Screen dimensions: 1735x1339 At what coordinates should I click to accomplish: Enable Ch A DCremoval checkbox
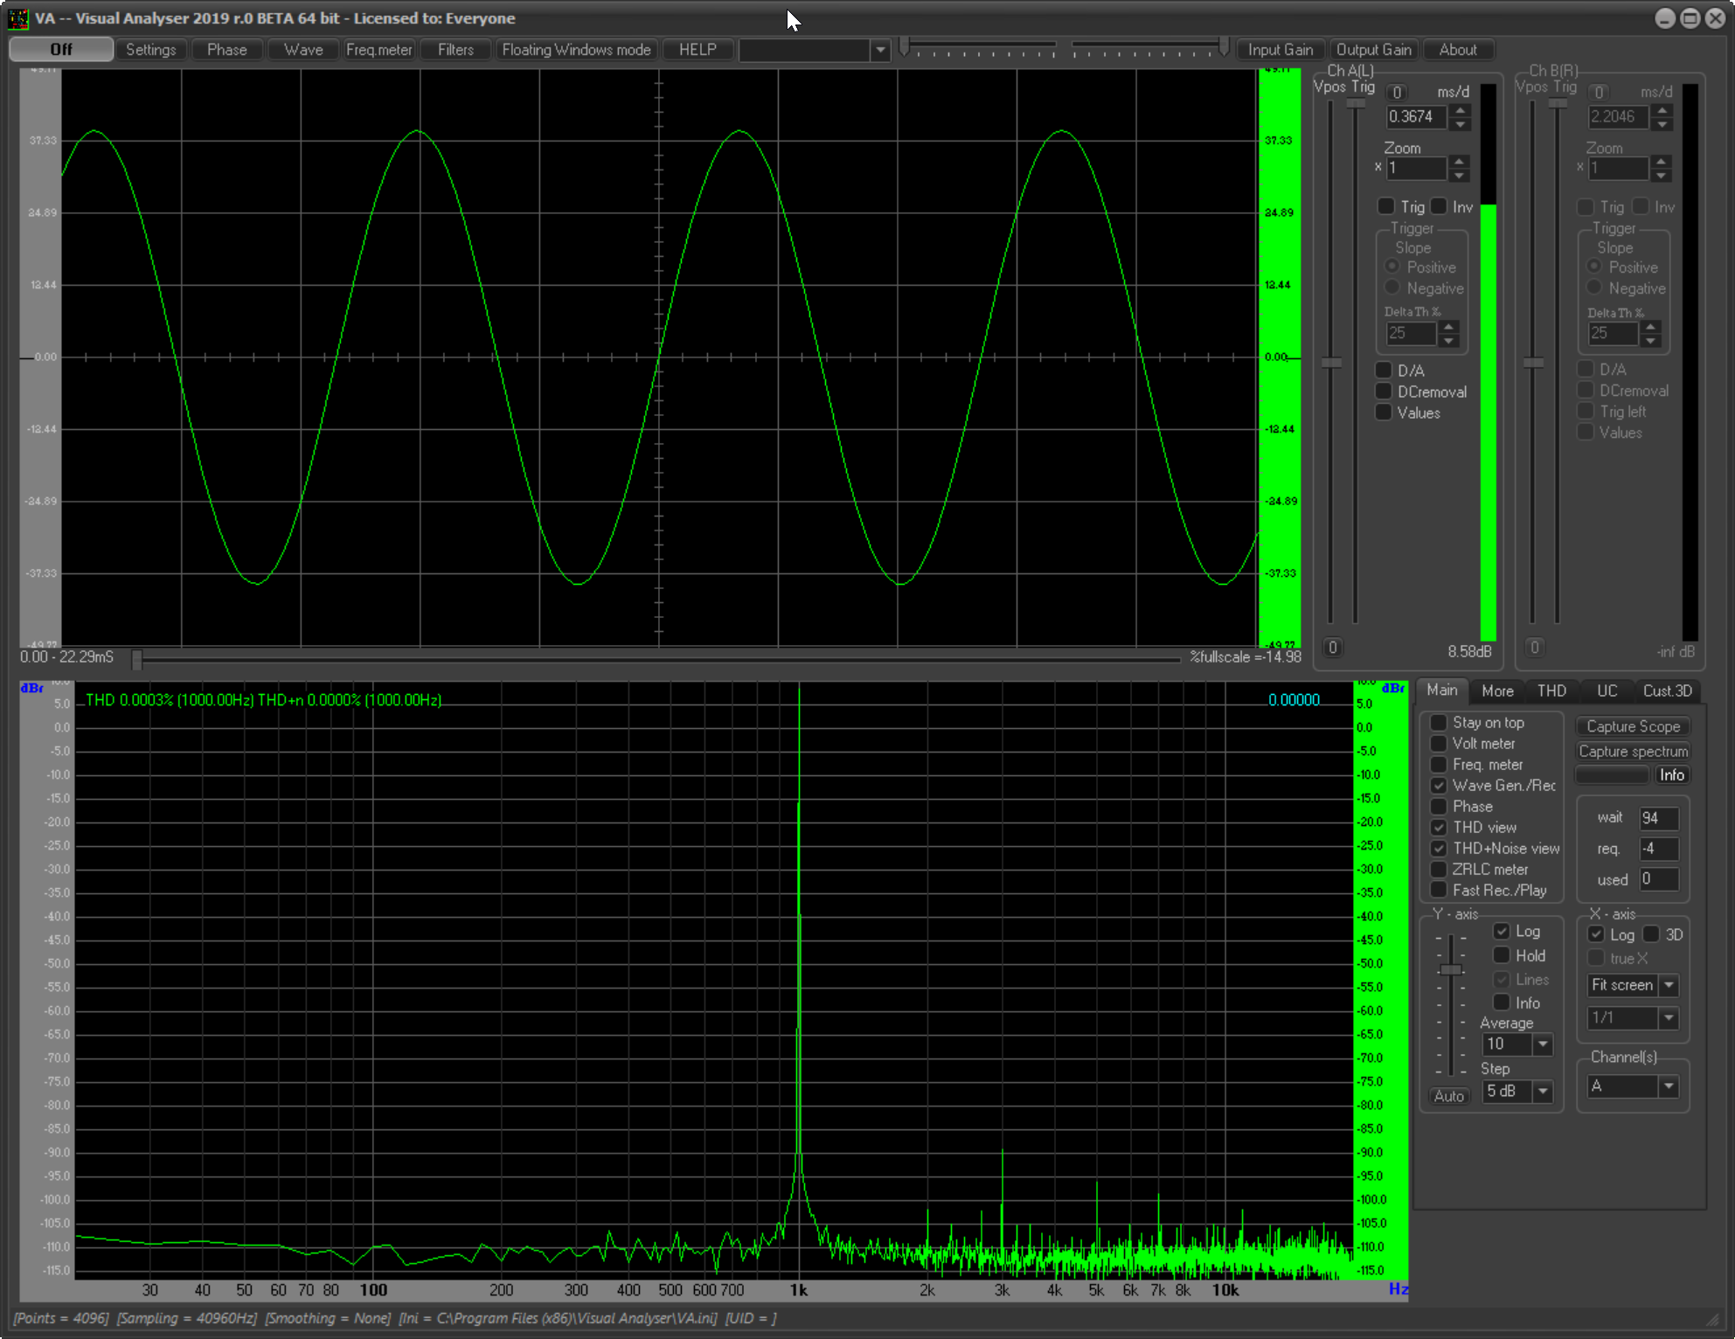[x=1384, y=391]
